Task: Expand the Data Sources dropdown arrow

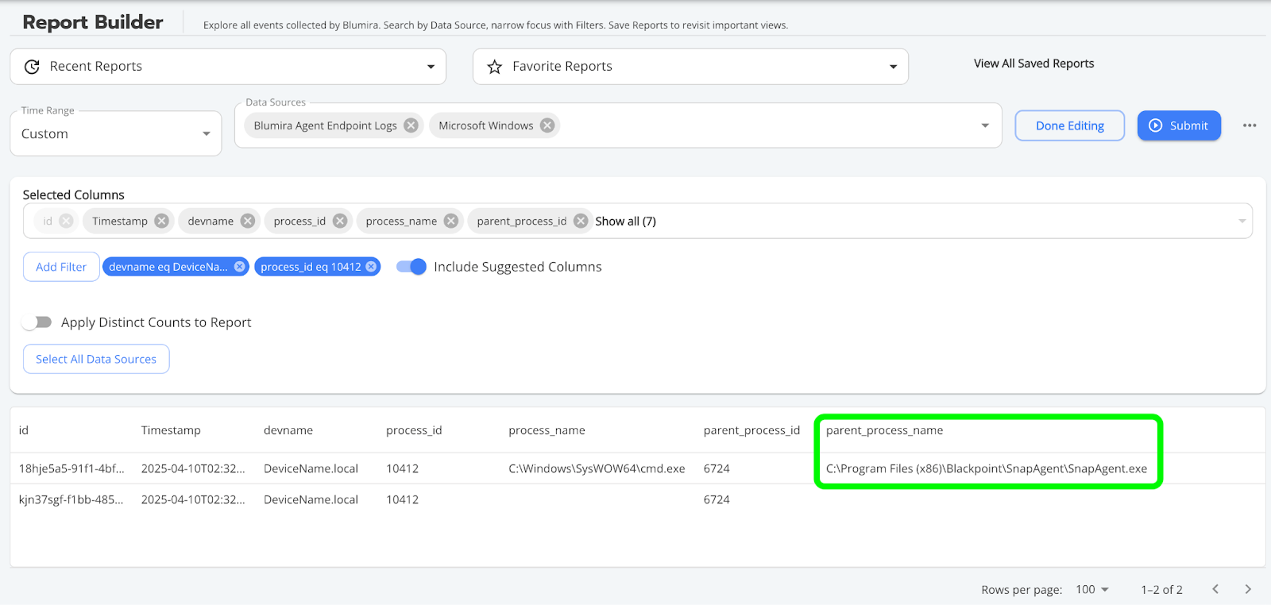Action: click(x=985, y=125)
